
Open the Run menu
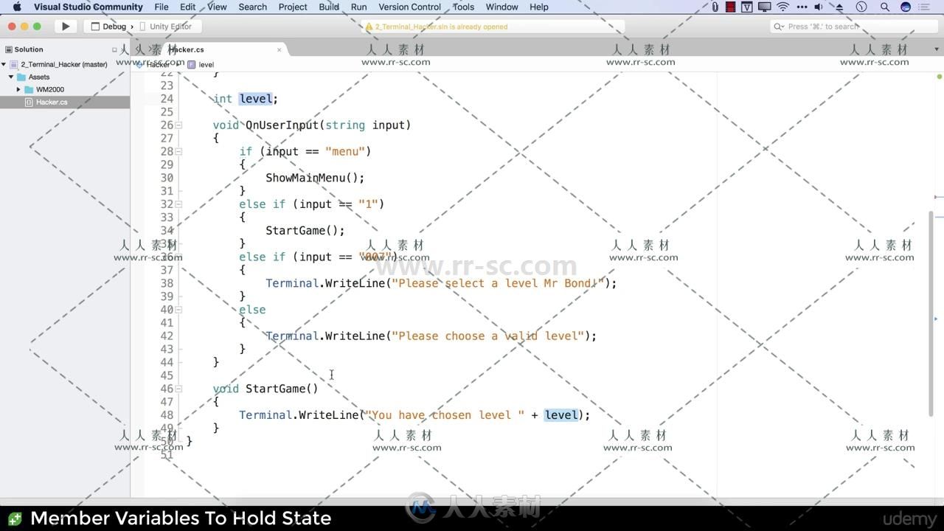click(x=358, y=7)
